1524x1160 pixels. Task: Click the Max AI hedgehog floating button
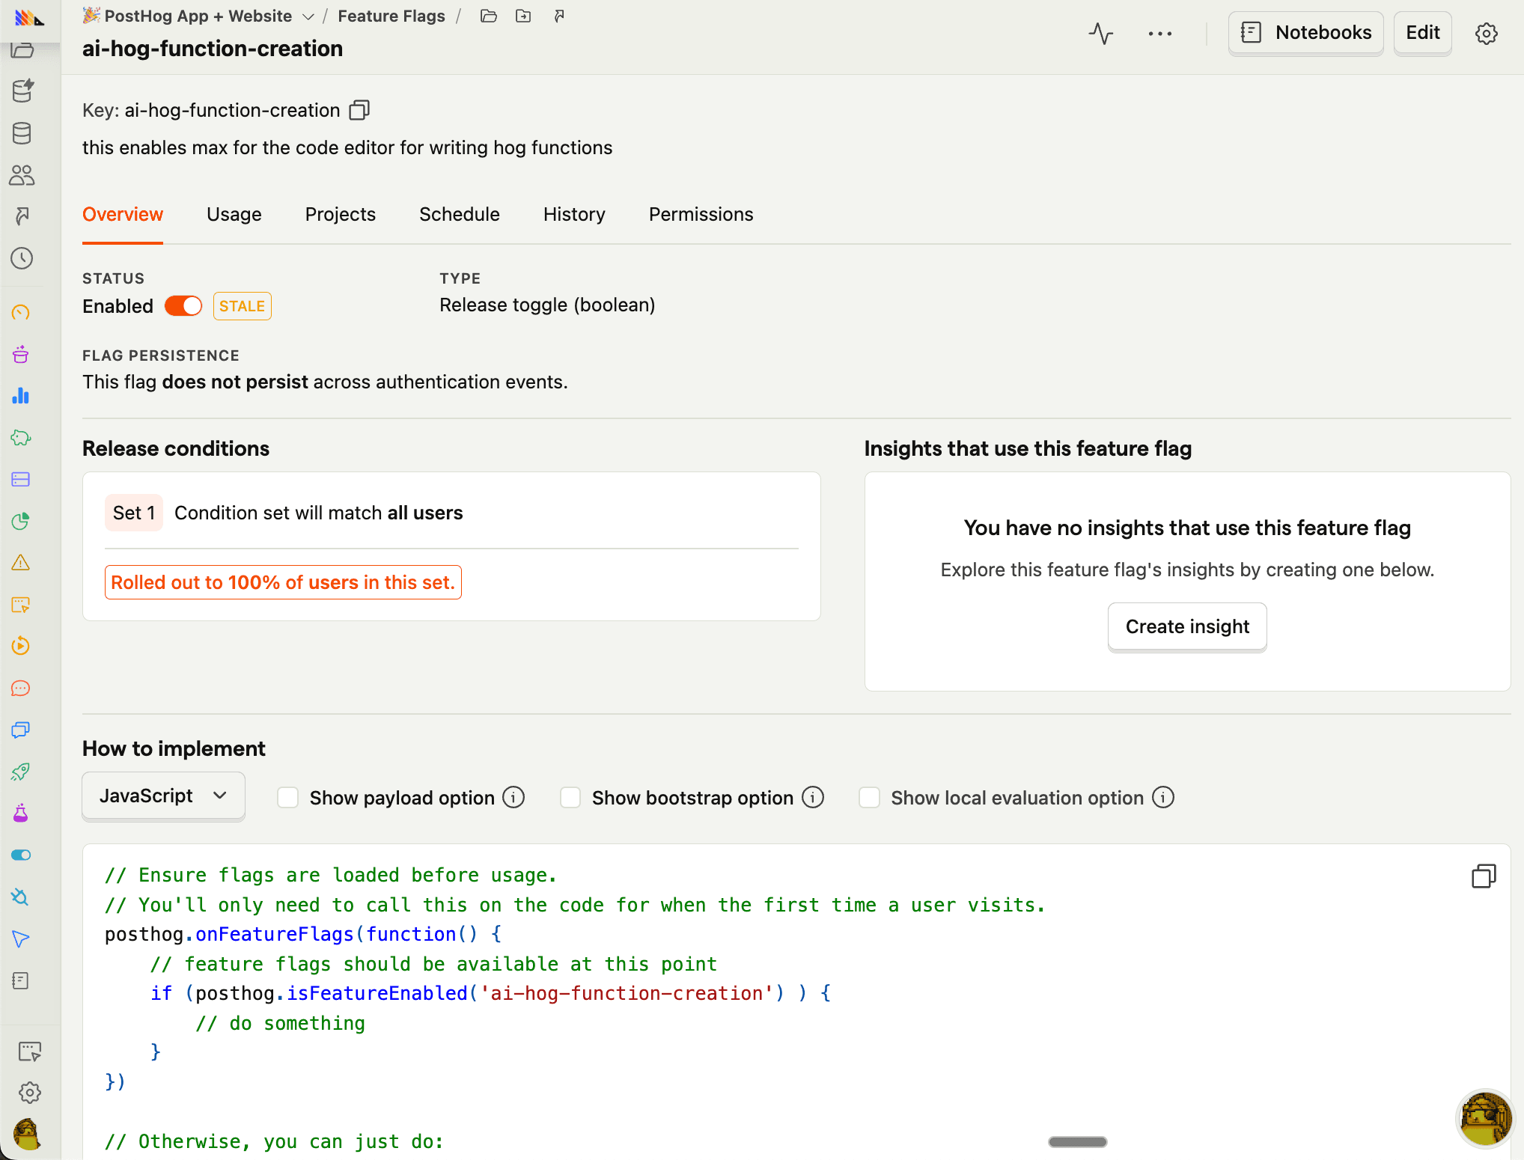click(1485, 1119)
